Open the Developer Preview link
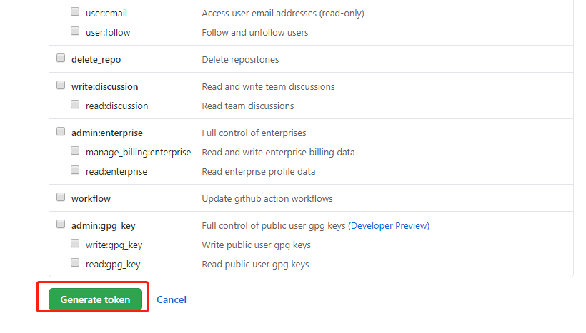Screen dimensions: 586x333 (x=389, y=225)
